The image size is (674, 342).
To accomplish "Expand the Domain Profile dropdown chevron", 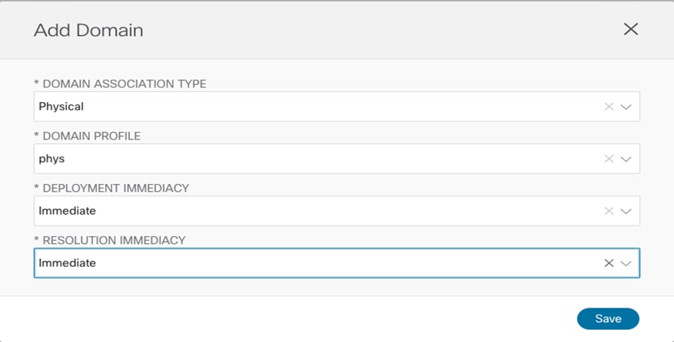I will coord(626,159).
